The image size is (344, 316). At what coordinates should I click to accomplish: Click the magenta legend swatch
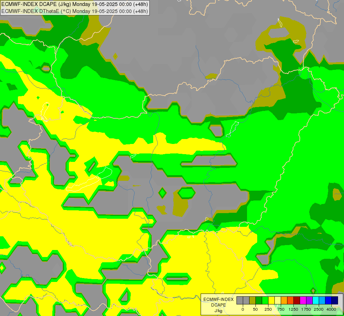pyautogui.click(x=303, y=300)
